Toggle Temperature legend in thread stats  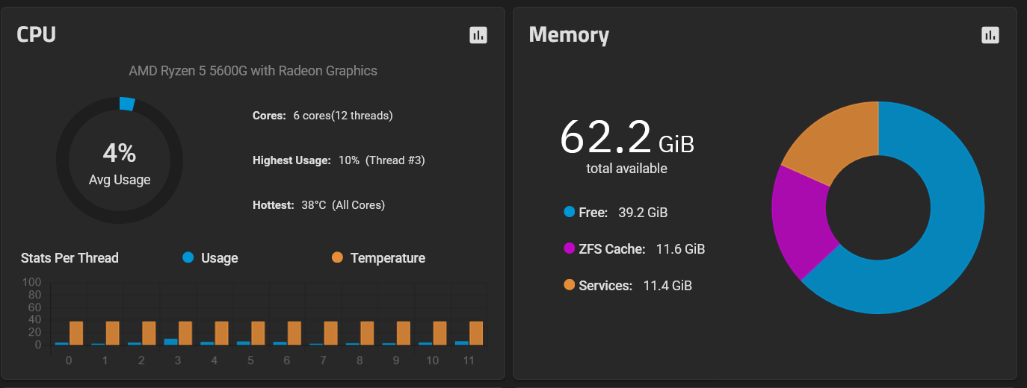[x=377, y=258]
